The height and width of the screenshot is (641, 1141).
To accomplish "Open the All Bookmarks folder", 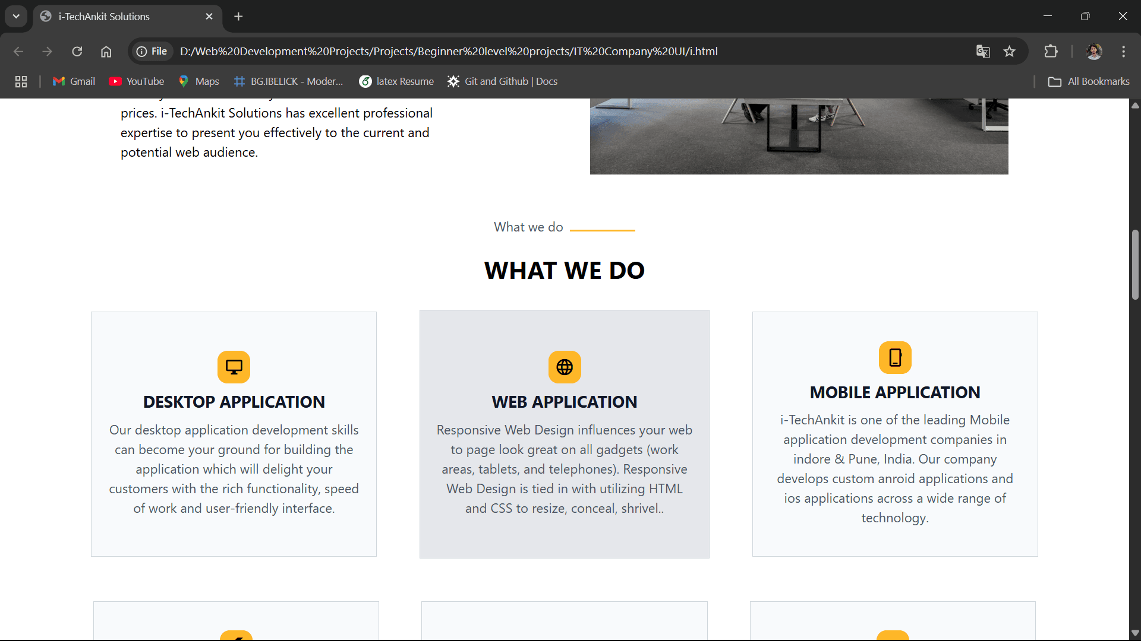I will coord(1089,81).
